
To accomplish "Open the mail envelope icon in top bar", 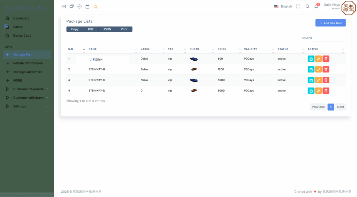I will [63, 6].
